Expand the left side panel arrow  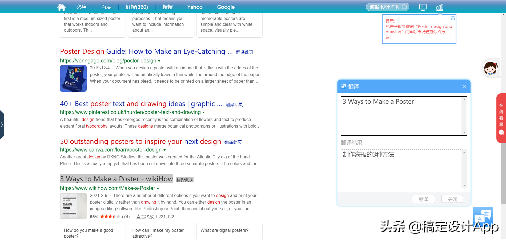click(2, 125)
